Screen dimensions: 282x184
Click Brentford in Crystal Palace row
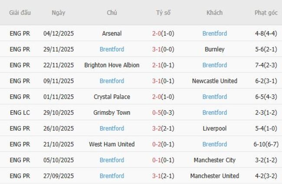tap(214, 97)
